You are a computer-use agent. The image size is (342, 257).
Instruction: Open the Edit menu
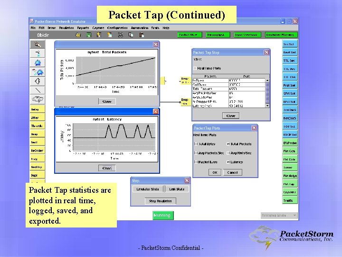41,28
